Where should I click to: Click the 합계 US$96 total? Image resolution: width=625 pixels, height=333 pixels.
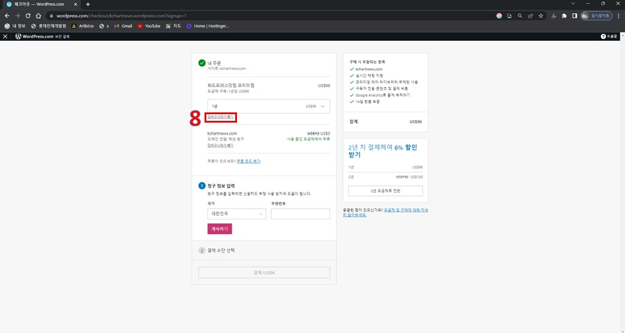[386, 122]
